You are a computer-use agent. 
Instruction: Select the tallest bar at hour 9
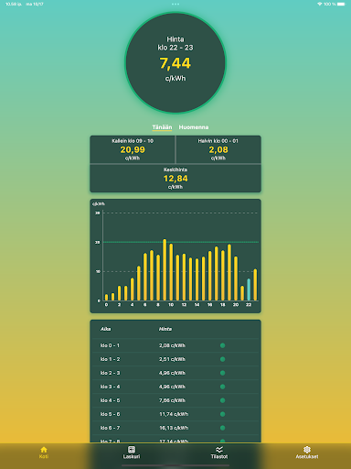(x=165, y=270)
